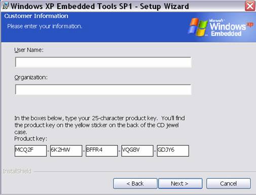Go to previous step with Back button

[135, 183]
